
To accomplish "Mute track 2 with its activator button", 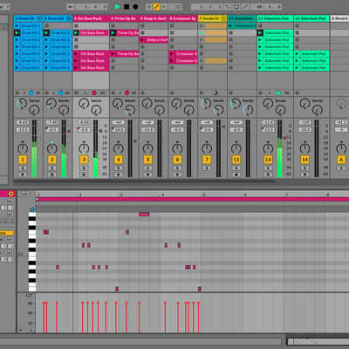I will [x=52, y=160].
